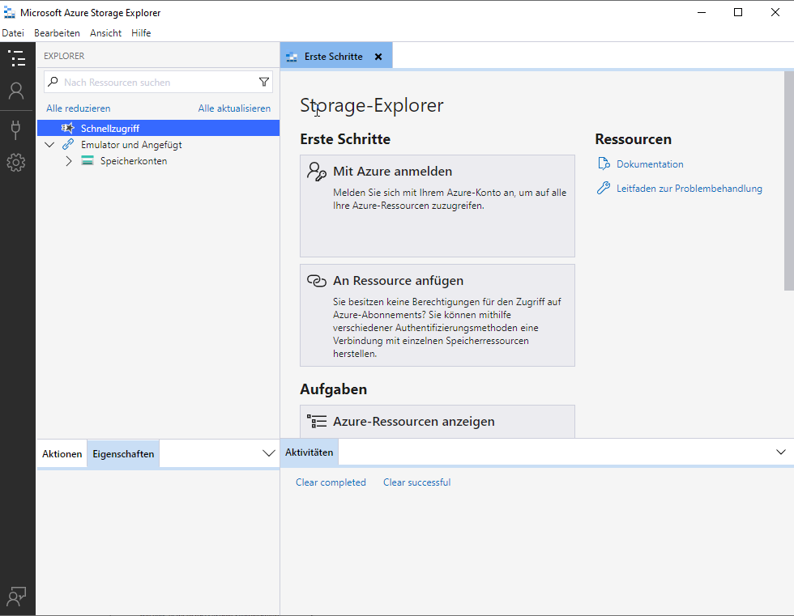Open the settings gear icon in sidebar
The image size is (794, 616).
pos(16,163)
